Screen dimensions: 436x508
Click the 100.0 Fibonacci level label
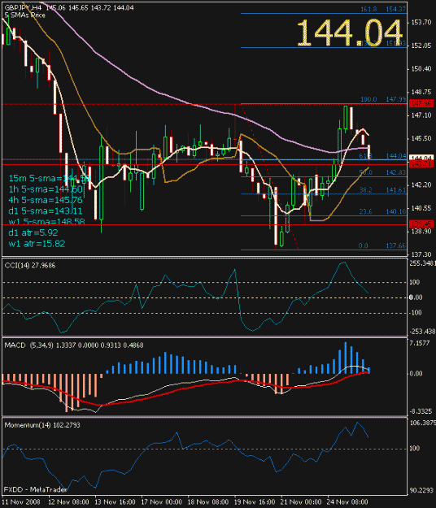coord(368,99)
